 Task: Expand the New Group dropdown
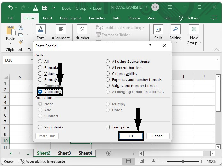click(x=200, y=43)
